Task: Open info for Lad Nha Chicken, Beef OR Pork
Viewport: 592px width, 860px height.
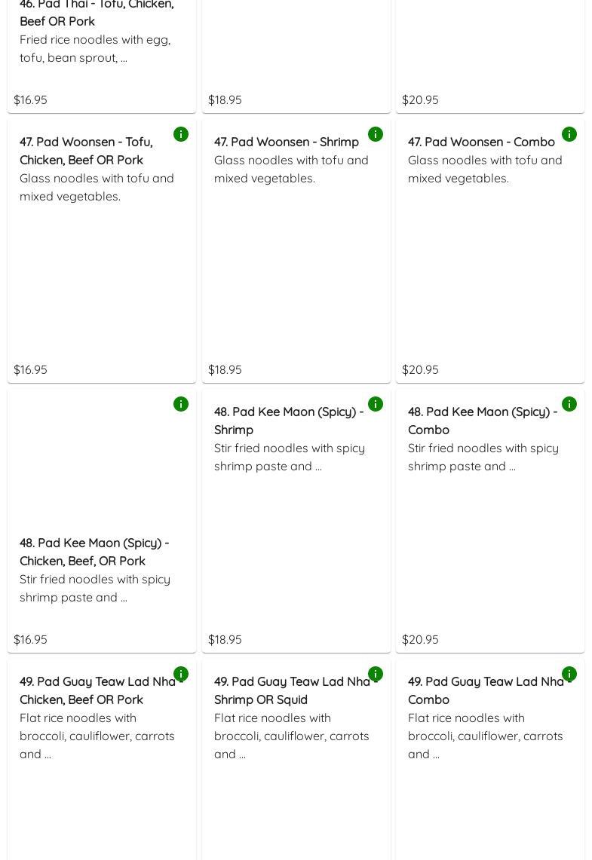Action: (181, 674)
